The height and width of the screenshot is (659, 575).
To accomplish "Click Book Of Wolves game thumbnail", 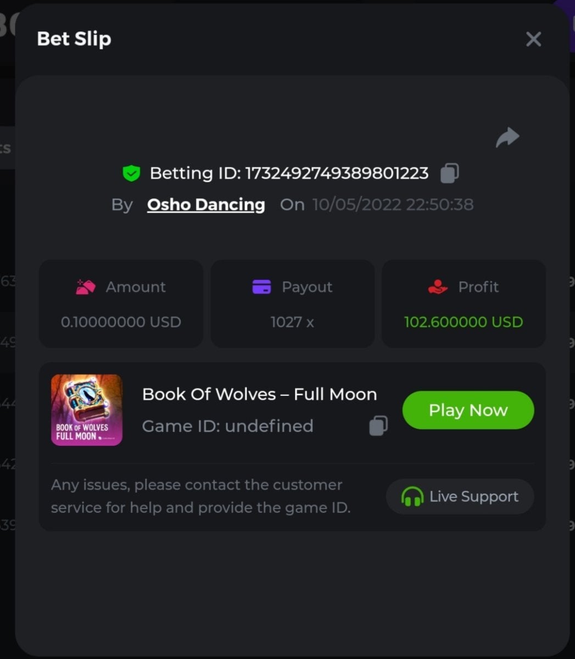I will click(87, 410).
